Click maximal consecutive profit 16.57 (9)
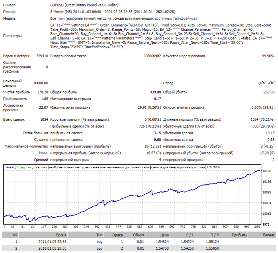The width and height of the screenshot is (278, 253). 154,153
